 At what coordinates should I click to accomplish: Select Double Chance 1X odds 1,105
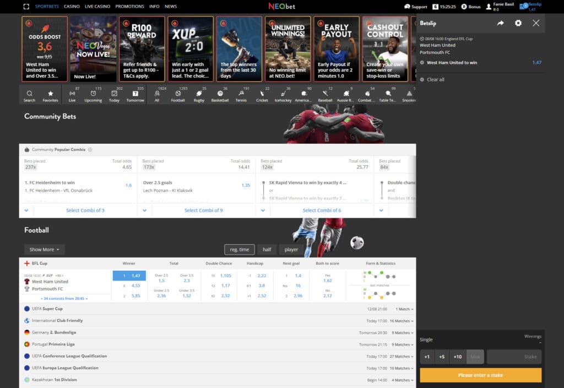221,276
